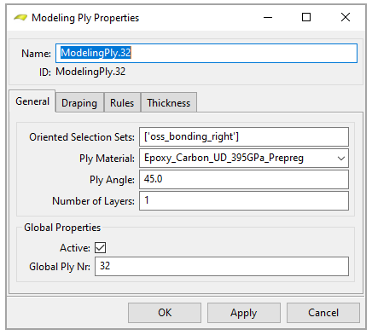Select the Number of Layers field
Image resolution: width=372 pixels, height=335 pixels.
click(244, 200)
